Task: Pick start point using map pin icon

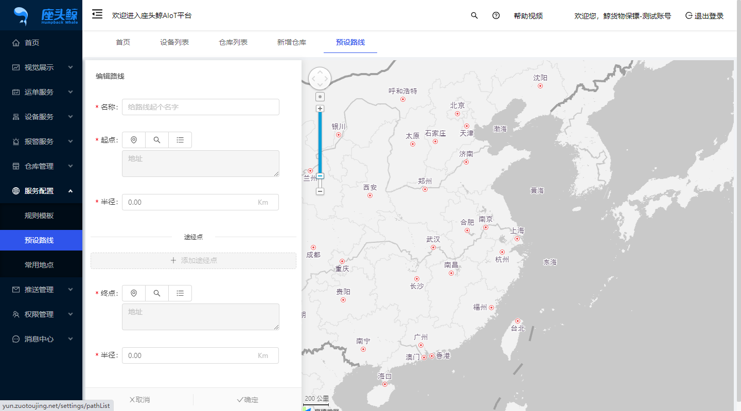Action: [x=134, y=140]
